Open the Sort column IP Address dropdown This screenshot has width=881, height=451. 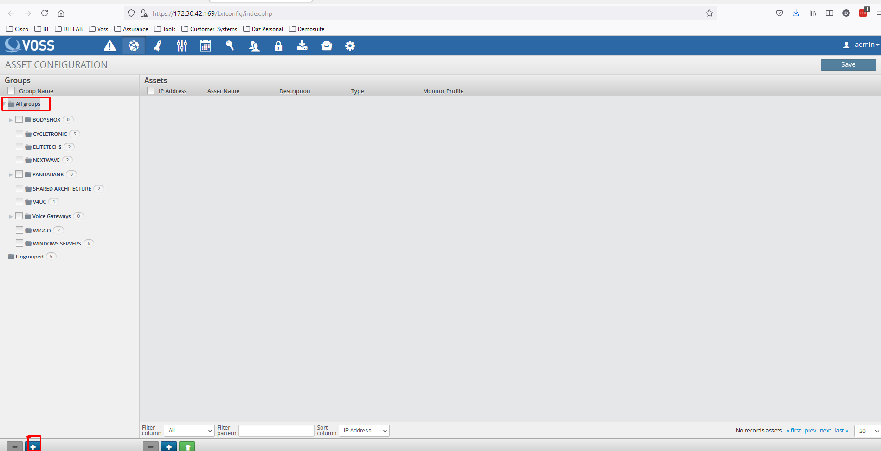364,431
